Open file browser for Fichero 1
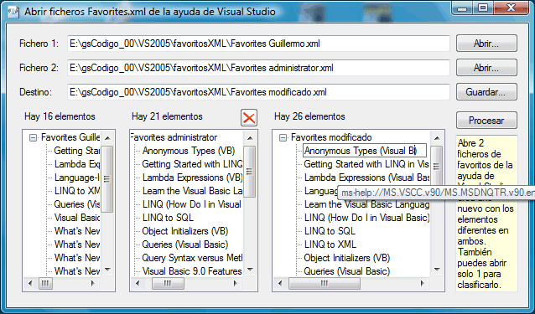This screenshot has width=535, height=314. [x=486, y=44]
